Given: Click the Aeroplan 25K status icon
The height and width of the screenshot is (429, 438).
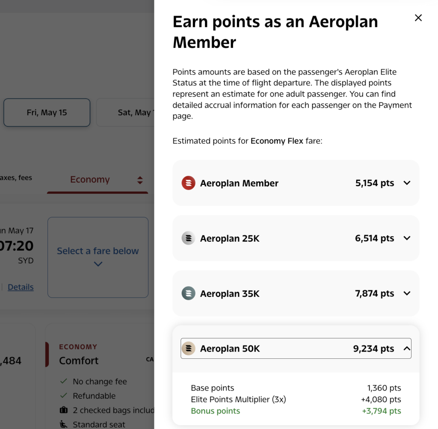Looking at the screenshot, I should point(189,238).
